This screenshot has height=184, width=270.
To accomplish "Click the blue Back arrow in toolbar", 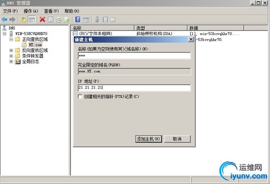I will (4, 20).
